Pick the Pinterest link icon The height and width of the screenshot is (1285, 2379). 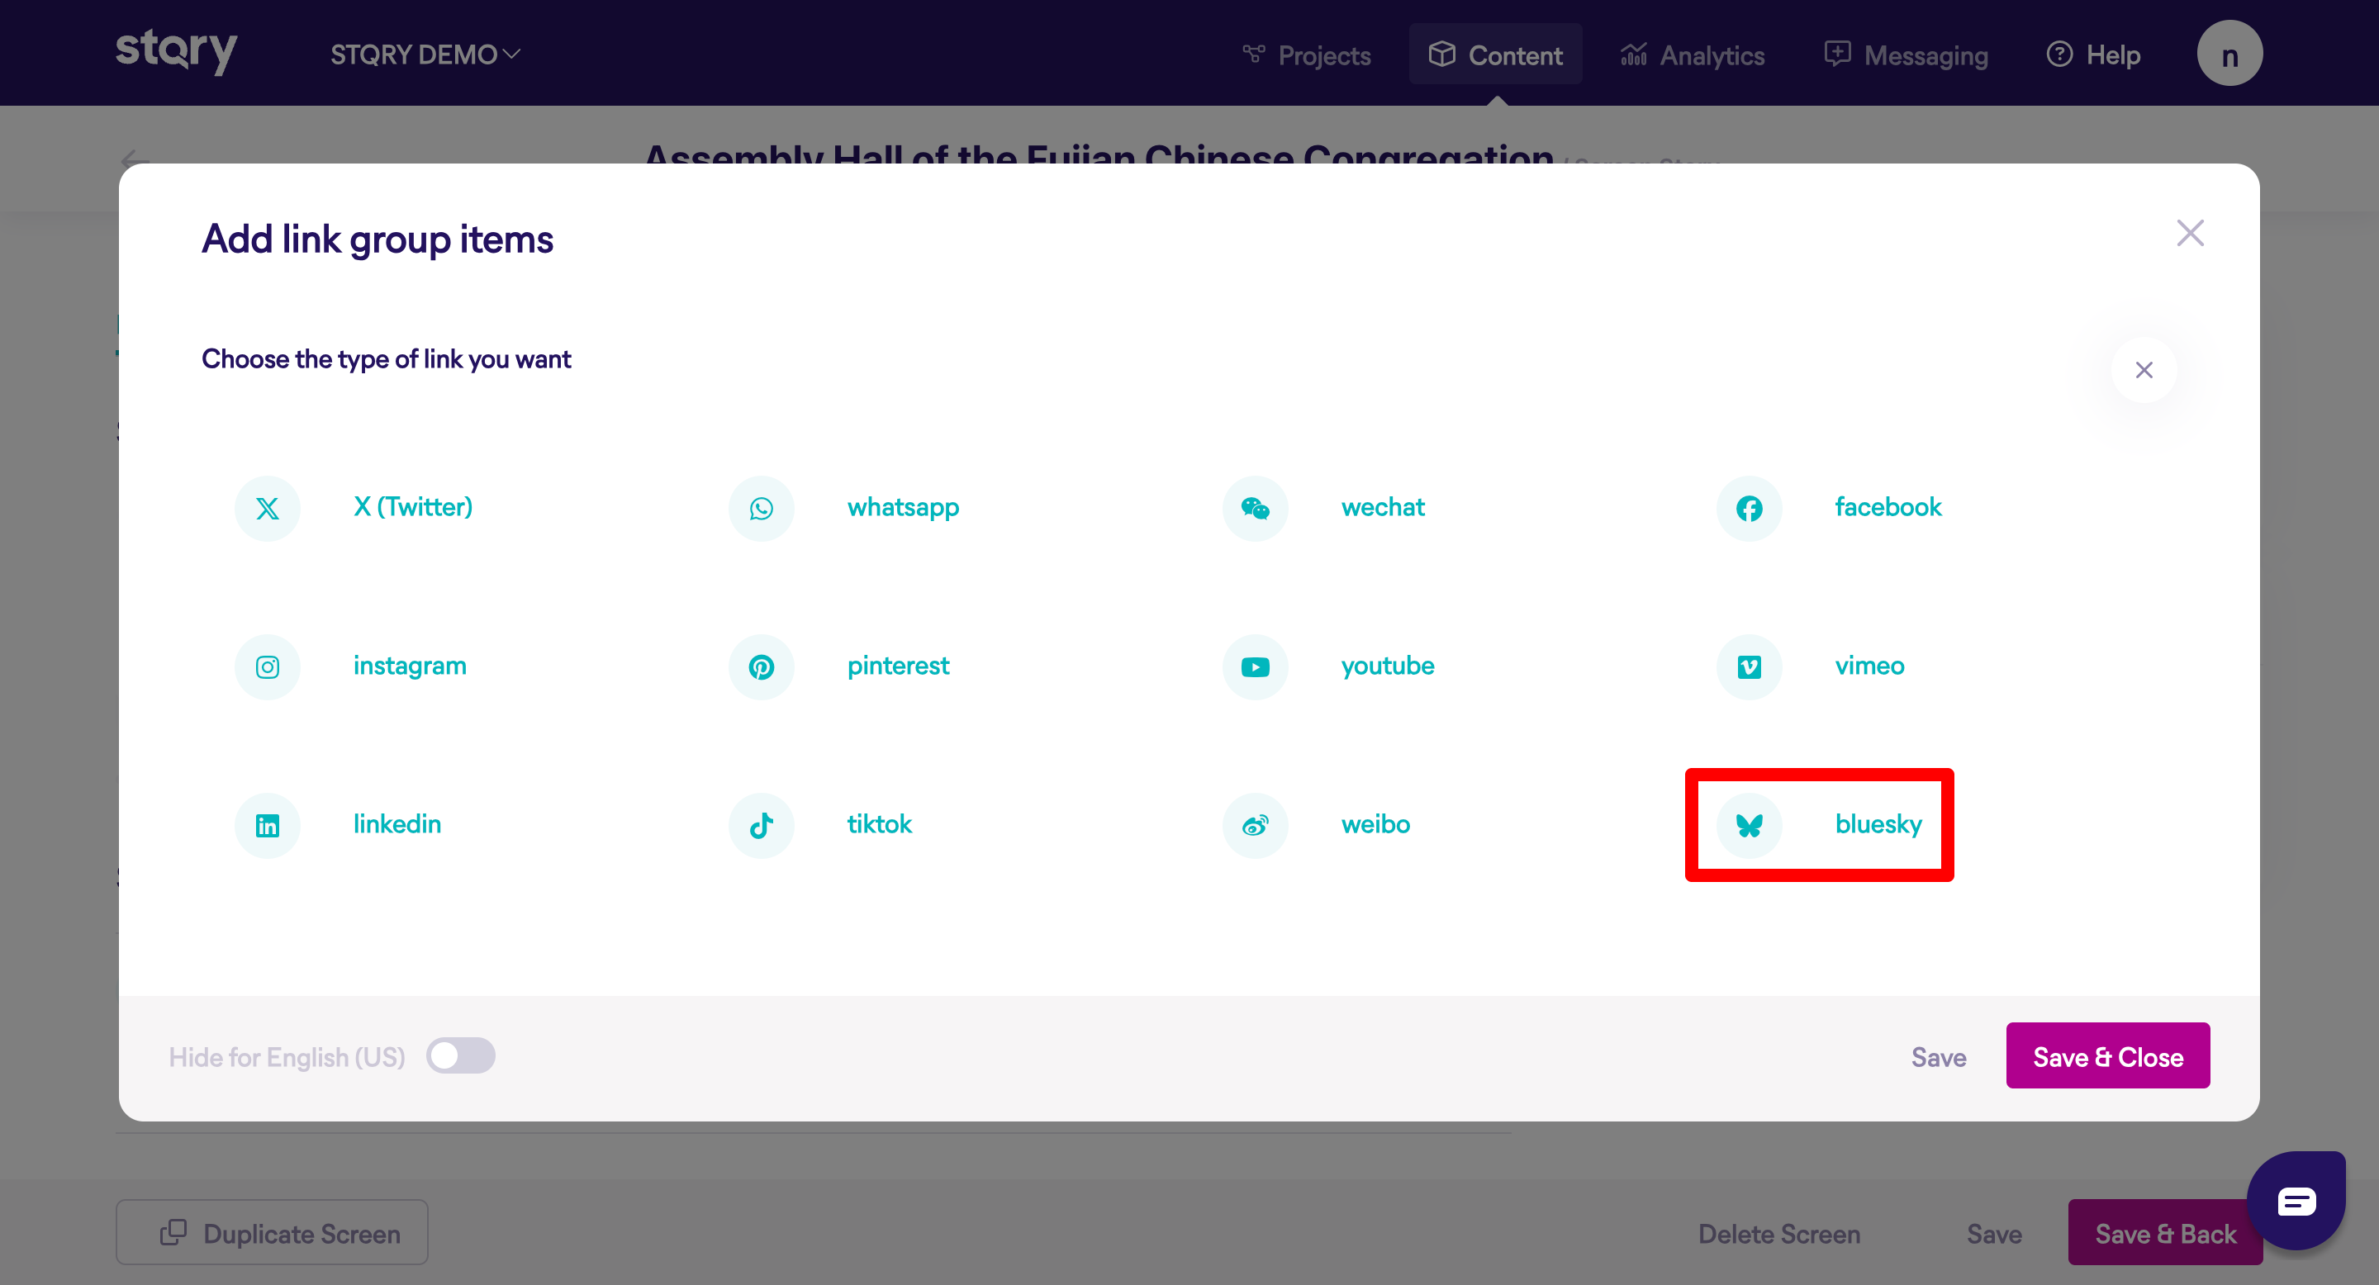(761, 667)
